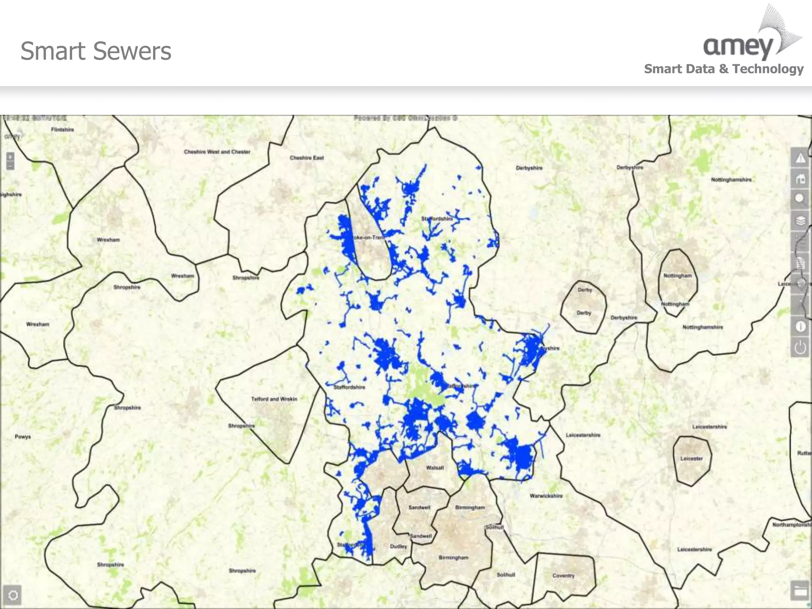
Task: Click the small amey logo on map
Action: (x=13, y=136)
